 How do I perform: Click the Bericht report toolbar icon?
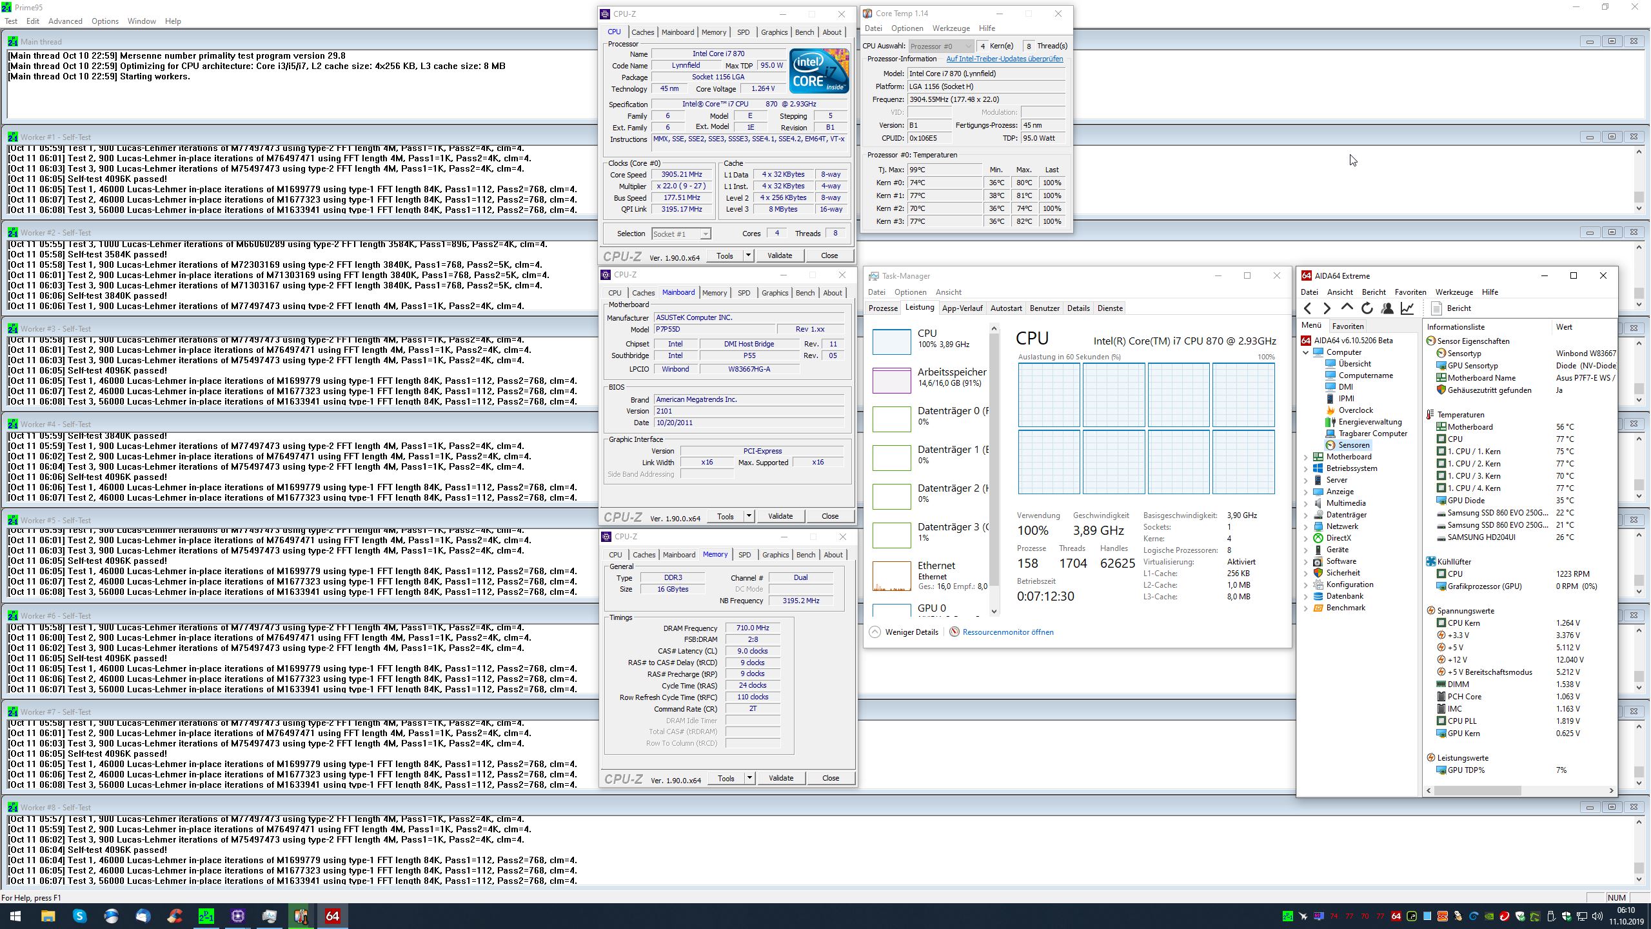pyautogui.click(x=1437, y=308)
